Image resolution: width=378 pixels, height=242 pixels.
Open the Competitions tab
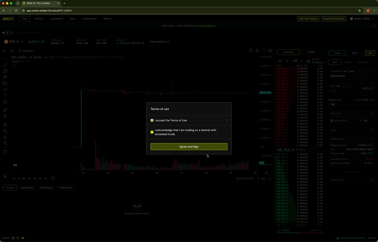click(89, 19)
